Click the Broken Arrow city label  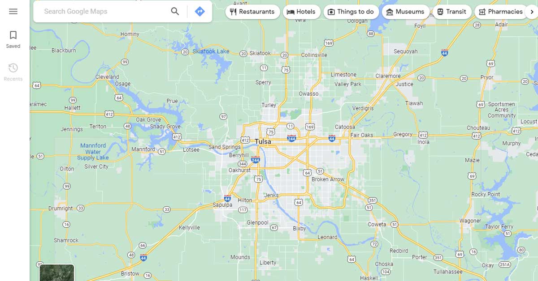[328, 179]
